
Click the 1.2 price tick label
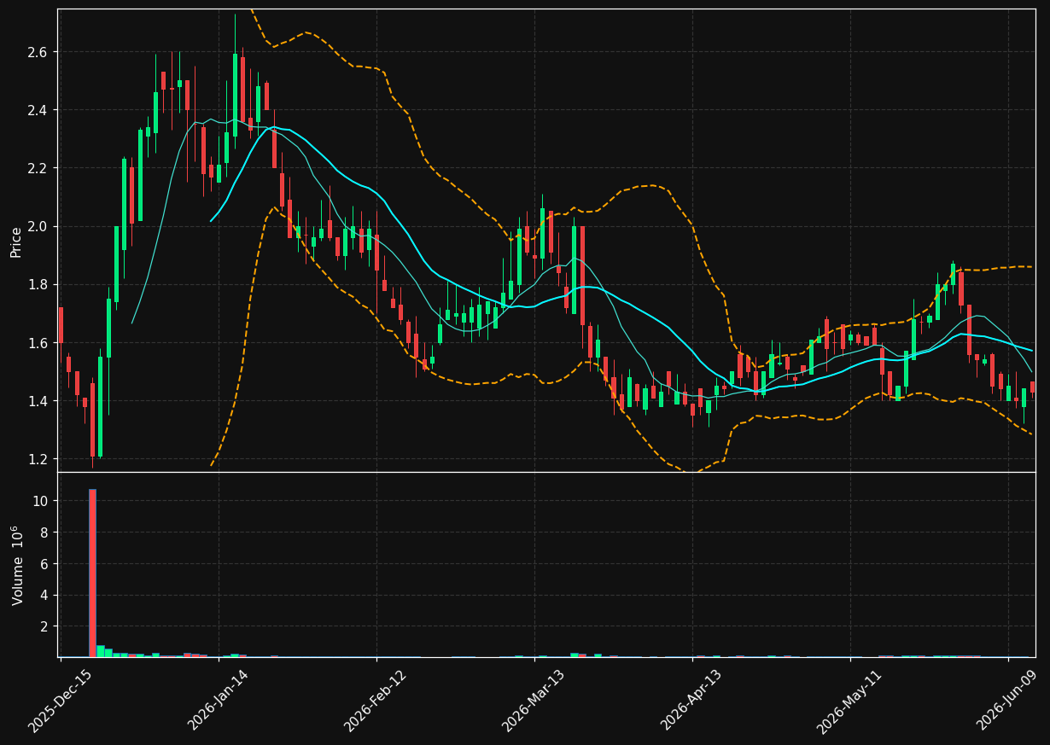pyautogui.click(x=38, y=459)
